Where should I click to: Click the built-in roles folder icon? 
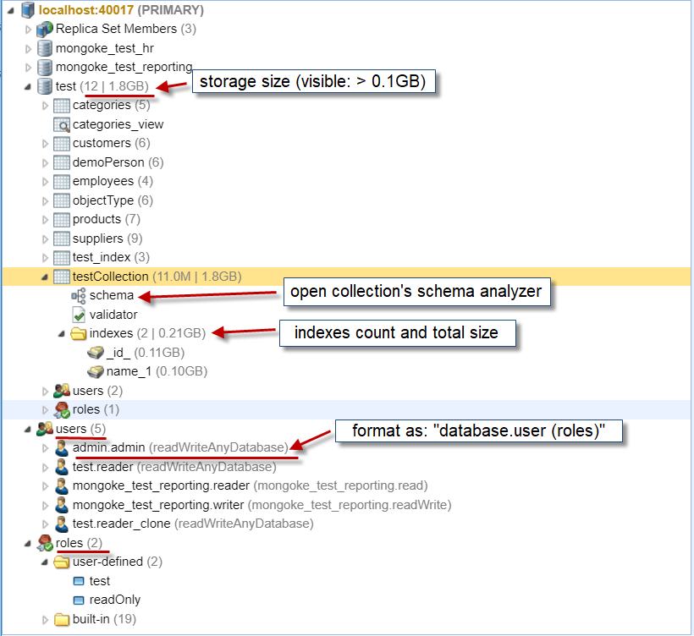point(62,619)
